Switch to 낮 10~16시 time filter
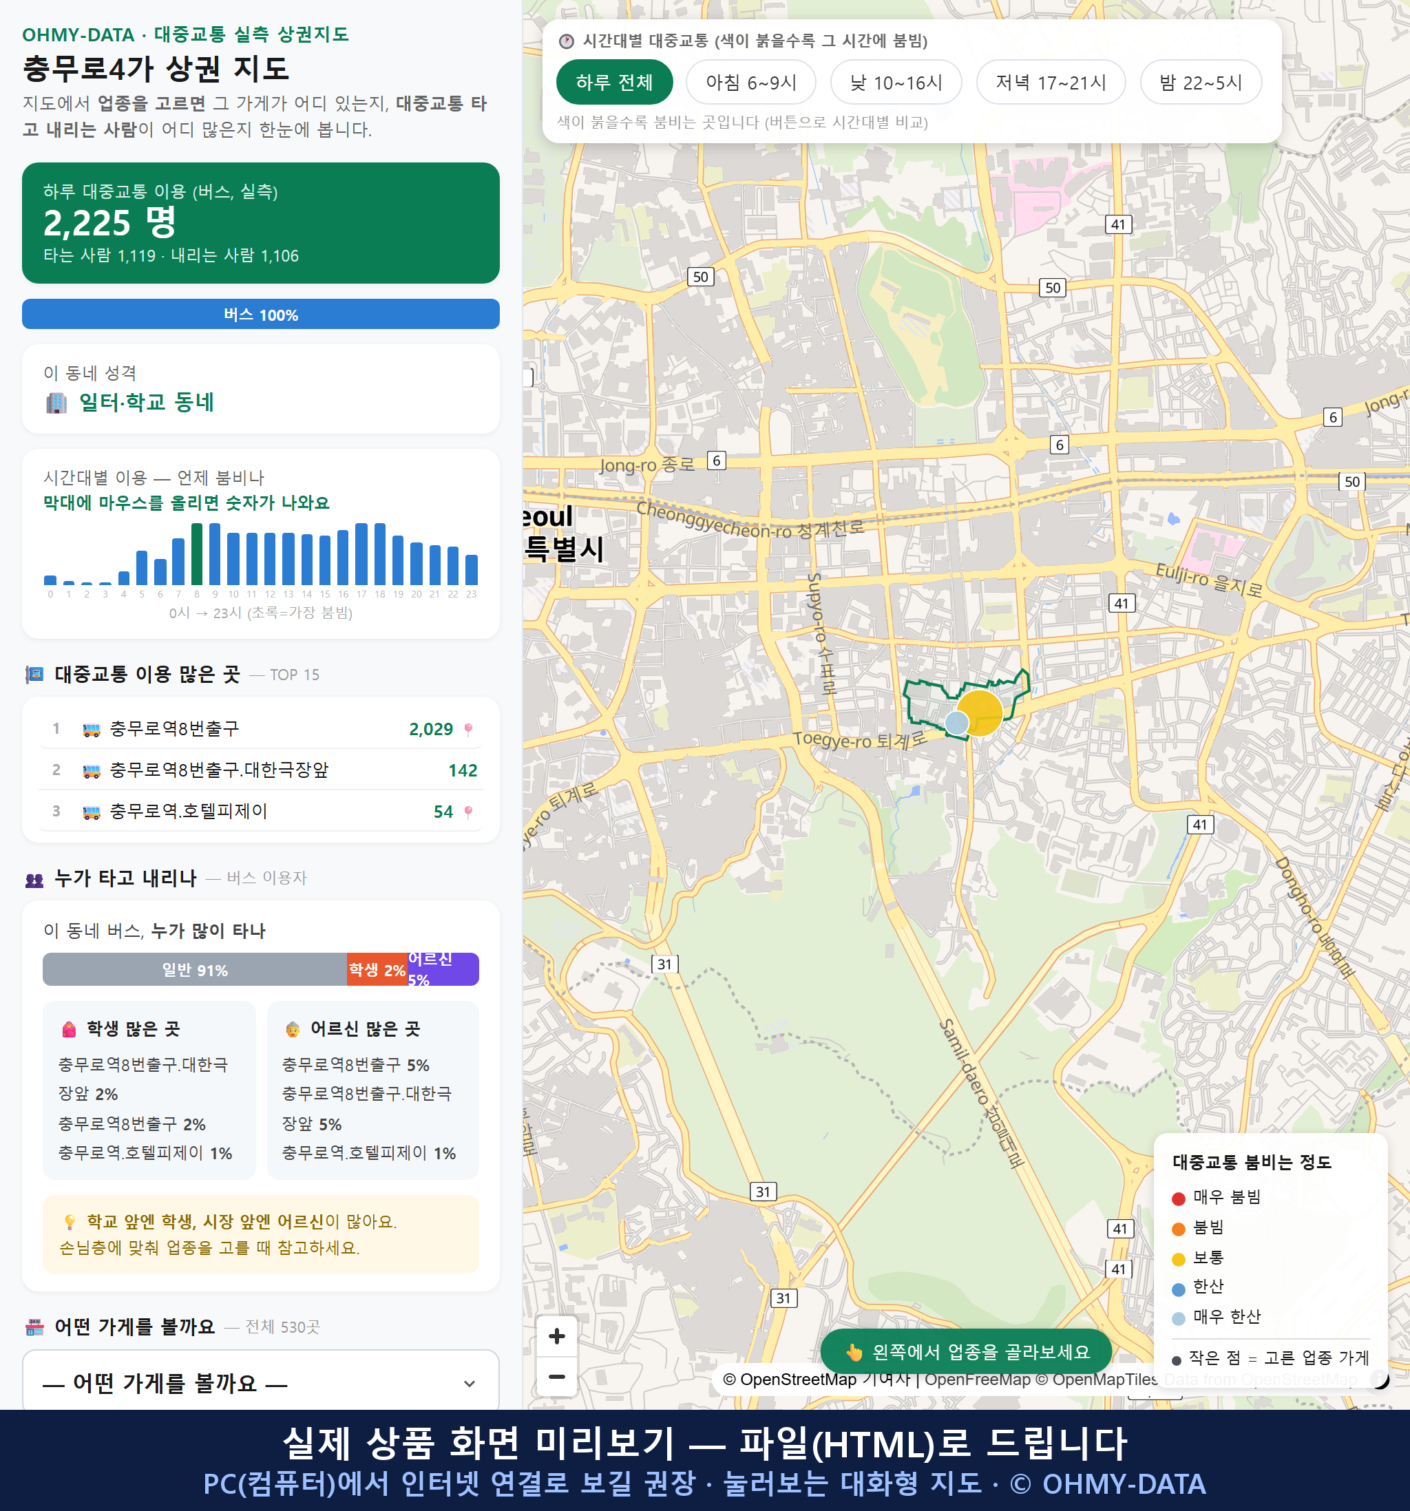The image size is (1410, 1511). 896,82
